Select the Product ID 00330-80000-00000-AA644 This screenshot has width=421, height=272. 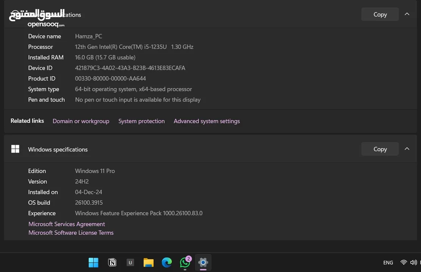110,79
